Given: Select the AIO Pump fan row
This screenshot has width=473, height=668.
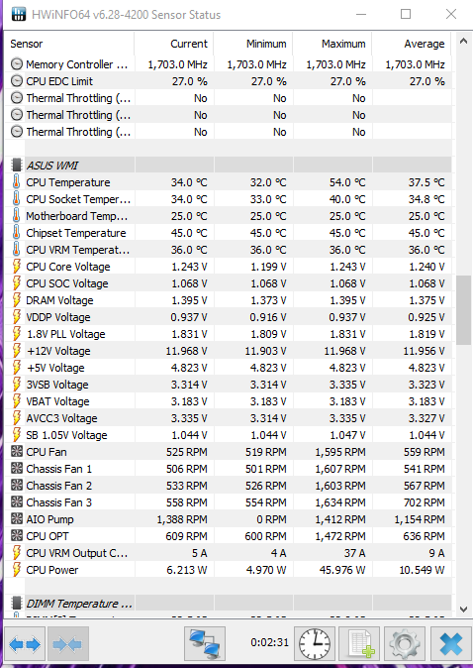Looking at the screenshot, I should pyautogui.click(x=229, y=519).
